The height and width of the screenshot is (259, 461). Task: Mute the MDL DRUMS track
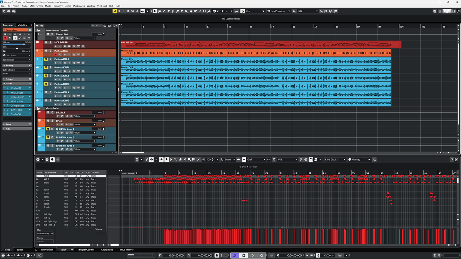(x=46, y=42)
